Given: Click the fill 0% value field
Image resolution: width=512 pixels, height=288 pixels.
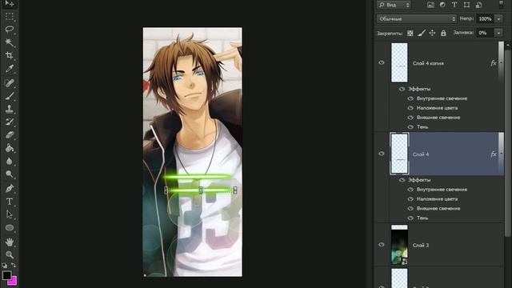Looking at the screenshot, I should pos(486,33).
